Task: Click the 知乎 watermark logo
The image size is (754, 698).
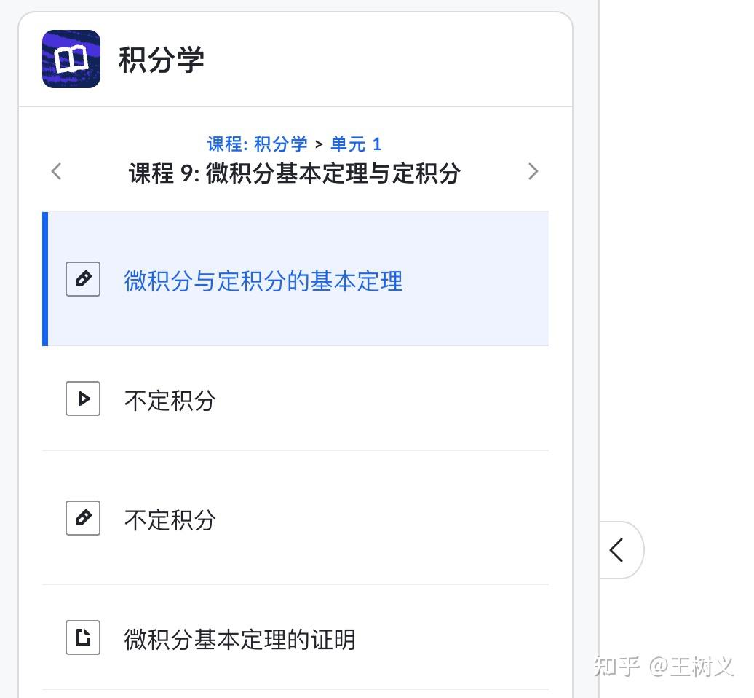Action: [x=616, y=666]
